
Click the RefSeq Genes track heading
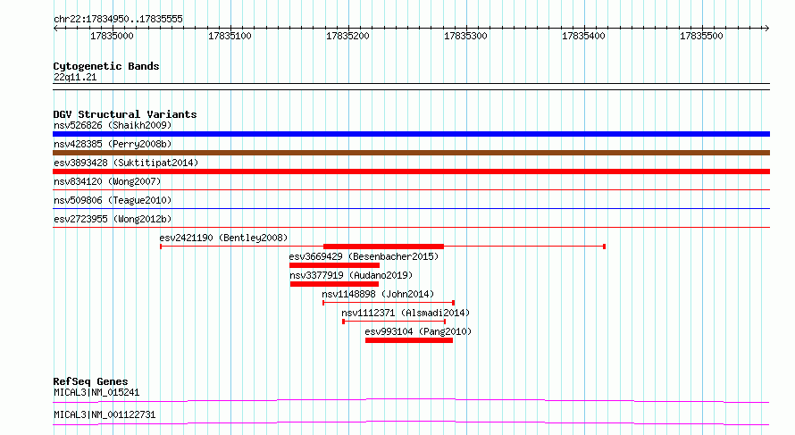[x=90, y=381]
